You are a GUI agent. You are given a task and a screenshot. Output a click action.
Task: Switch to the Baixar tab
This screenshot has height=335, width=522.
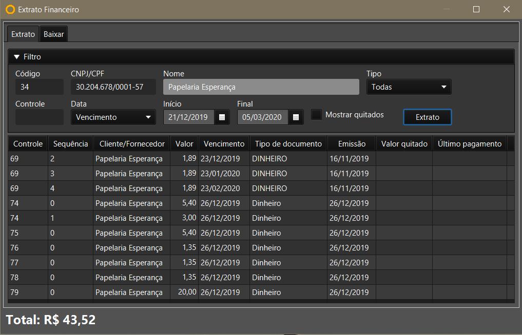pyautogui.click(x=53, y=34)
